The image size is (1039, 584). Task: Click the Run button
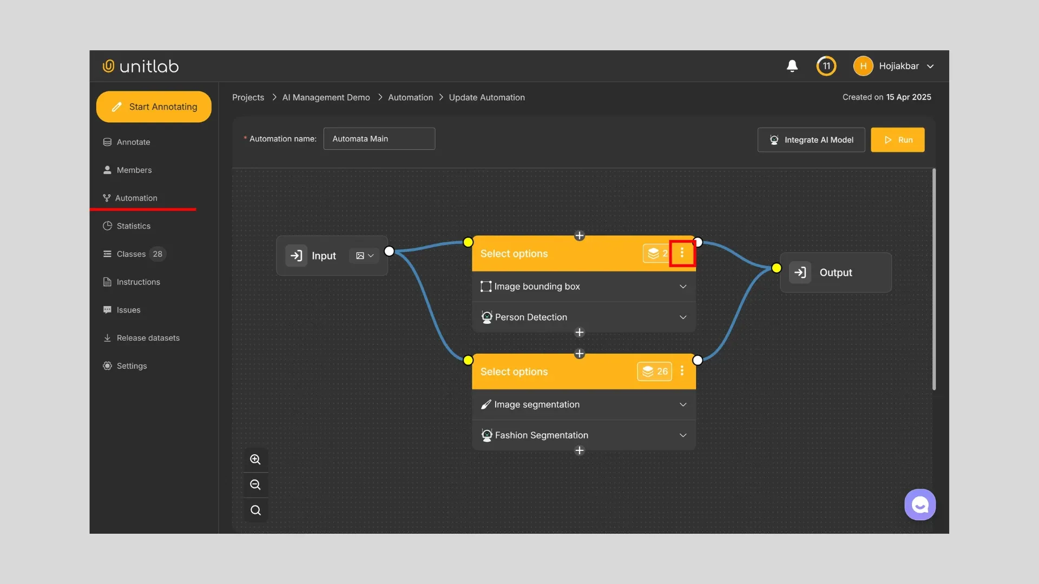[x=897, y=140]
